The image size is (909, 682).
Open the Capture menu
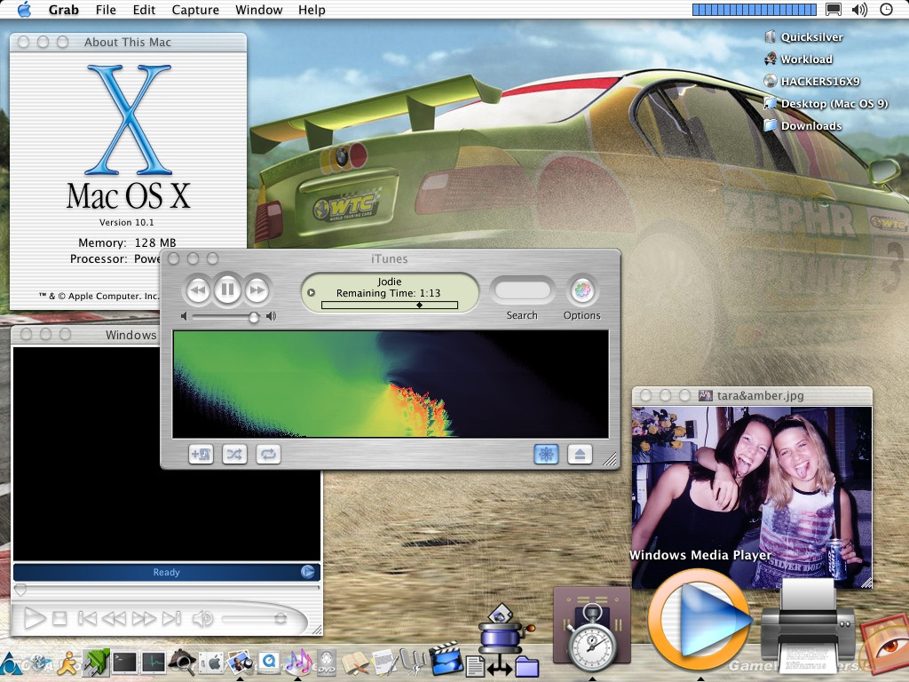click(x=195, y=10)
